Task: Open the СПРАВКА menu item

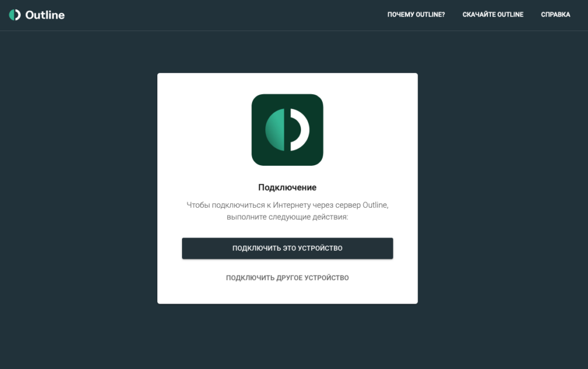Action: pos(555,14)
